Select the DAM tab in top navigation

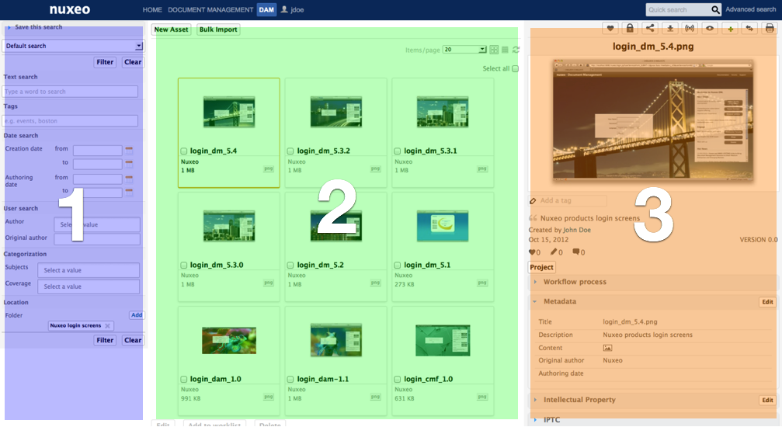pos(266,9)
